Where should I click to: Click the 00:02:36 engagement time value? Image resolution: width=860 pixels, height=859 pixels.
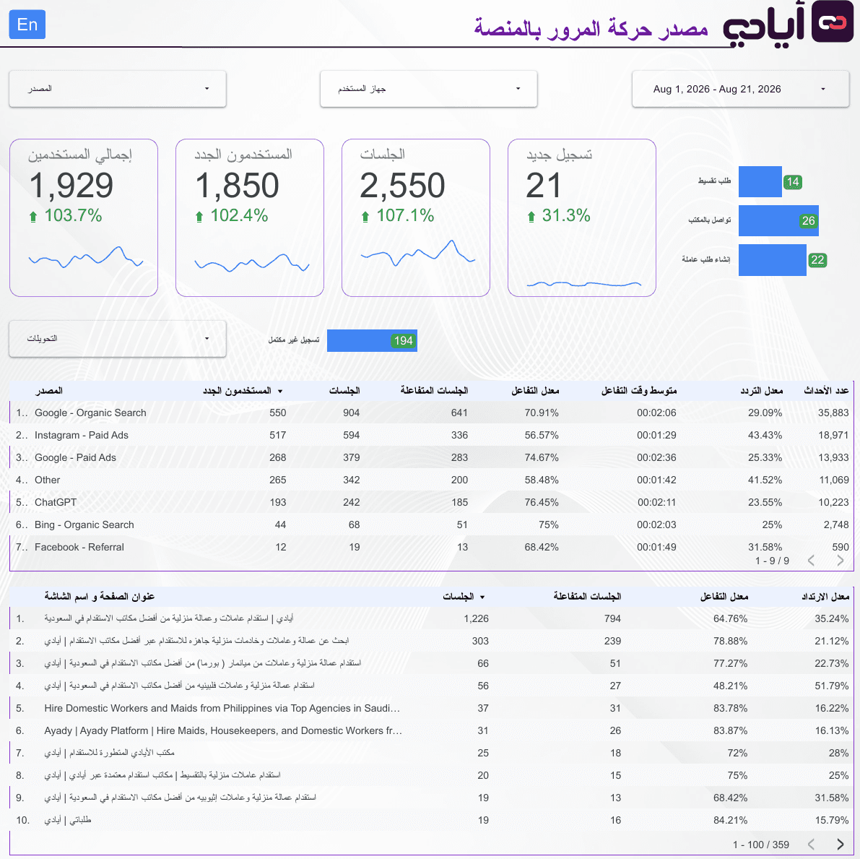point(656,458)
